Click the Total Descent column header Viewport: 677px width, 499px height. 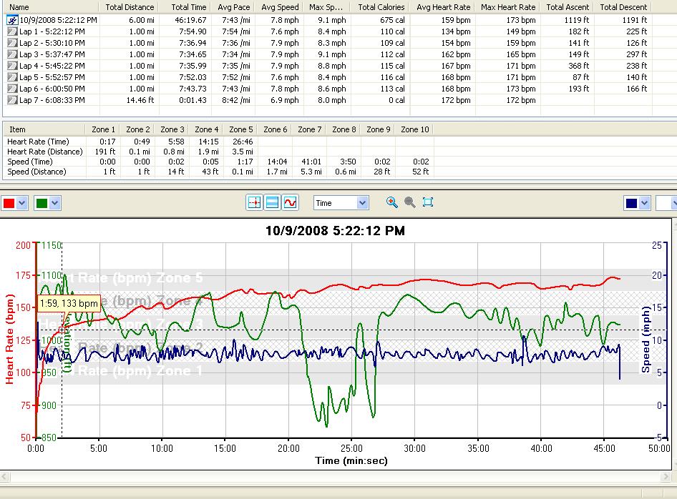(x=623, y=7)
